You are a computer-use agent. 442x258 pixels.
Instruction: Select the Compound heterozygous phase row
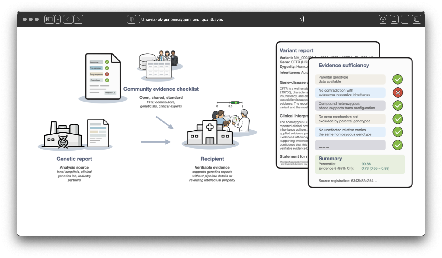click(x=350, y=106)
